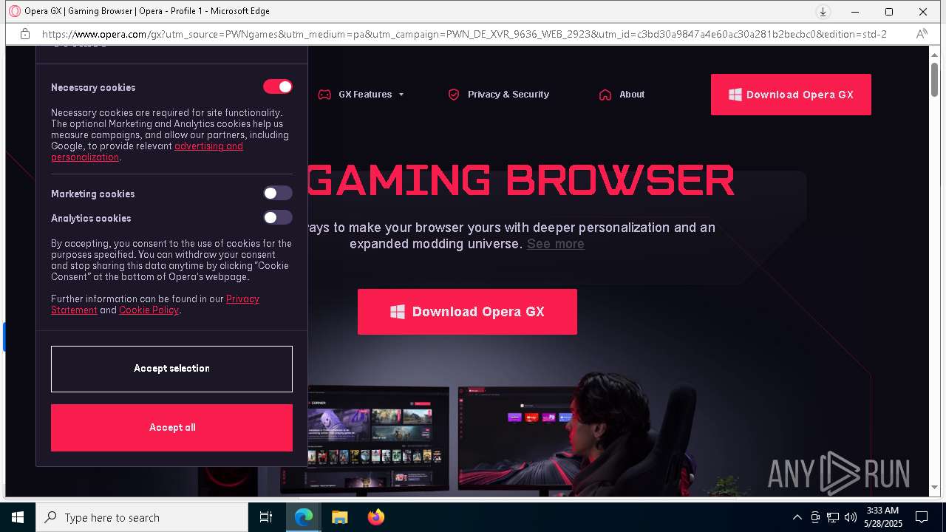Enable the Marketing cookies switch
Viewport: 946px width, 532px height.
tap(278, 194)
